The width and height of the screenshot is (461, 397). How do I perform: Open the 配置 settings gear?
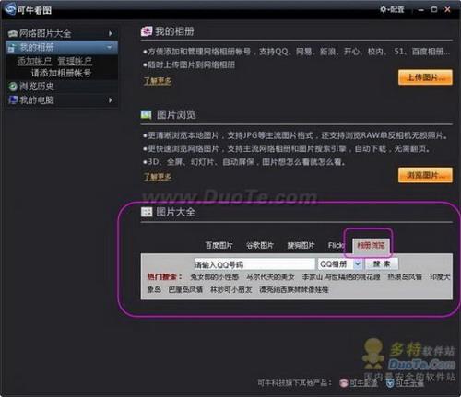pyautogui.click(x=392, y=9)
